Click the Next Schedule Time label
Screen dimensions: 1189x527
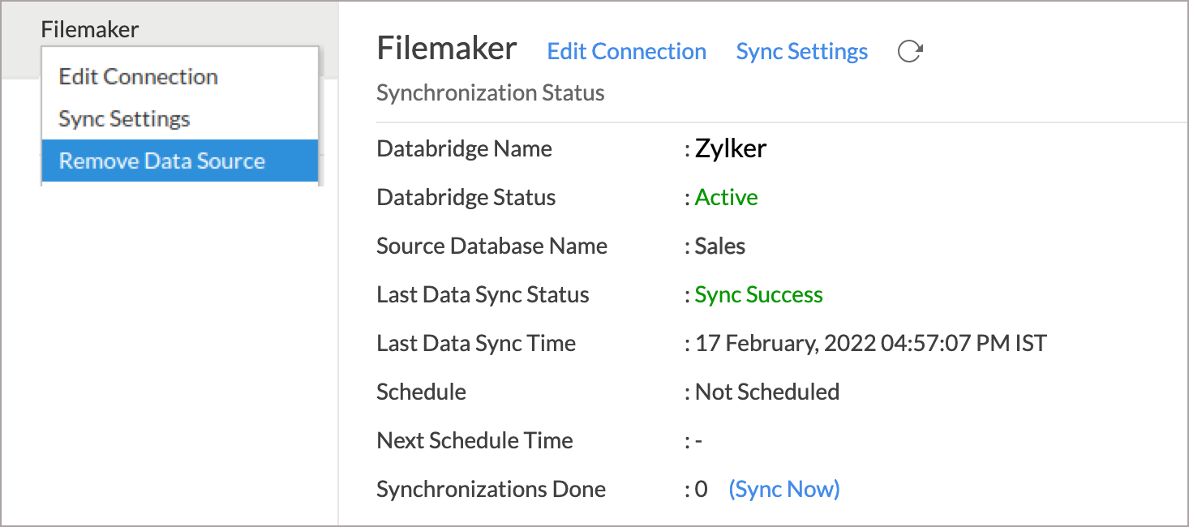click(475, 441)
